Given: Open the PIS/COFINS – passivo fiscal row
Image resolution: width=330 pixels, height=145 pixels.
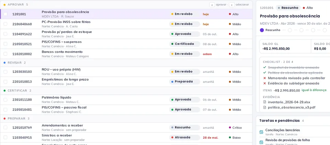Looking at the screenshot, I should click(x=126, y=110).
